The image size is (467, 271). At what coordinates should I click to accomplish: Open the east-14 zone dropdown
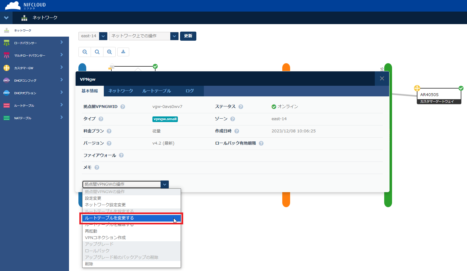[x=93, y=36]
